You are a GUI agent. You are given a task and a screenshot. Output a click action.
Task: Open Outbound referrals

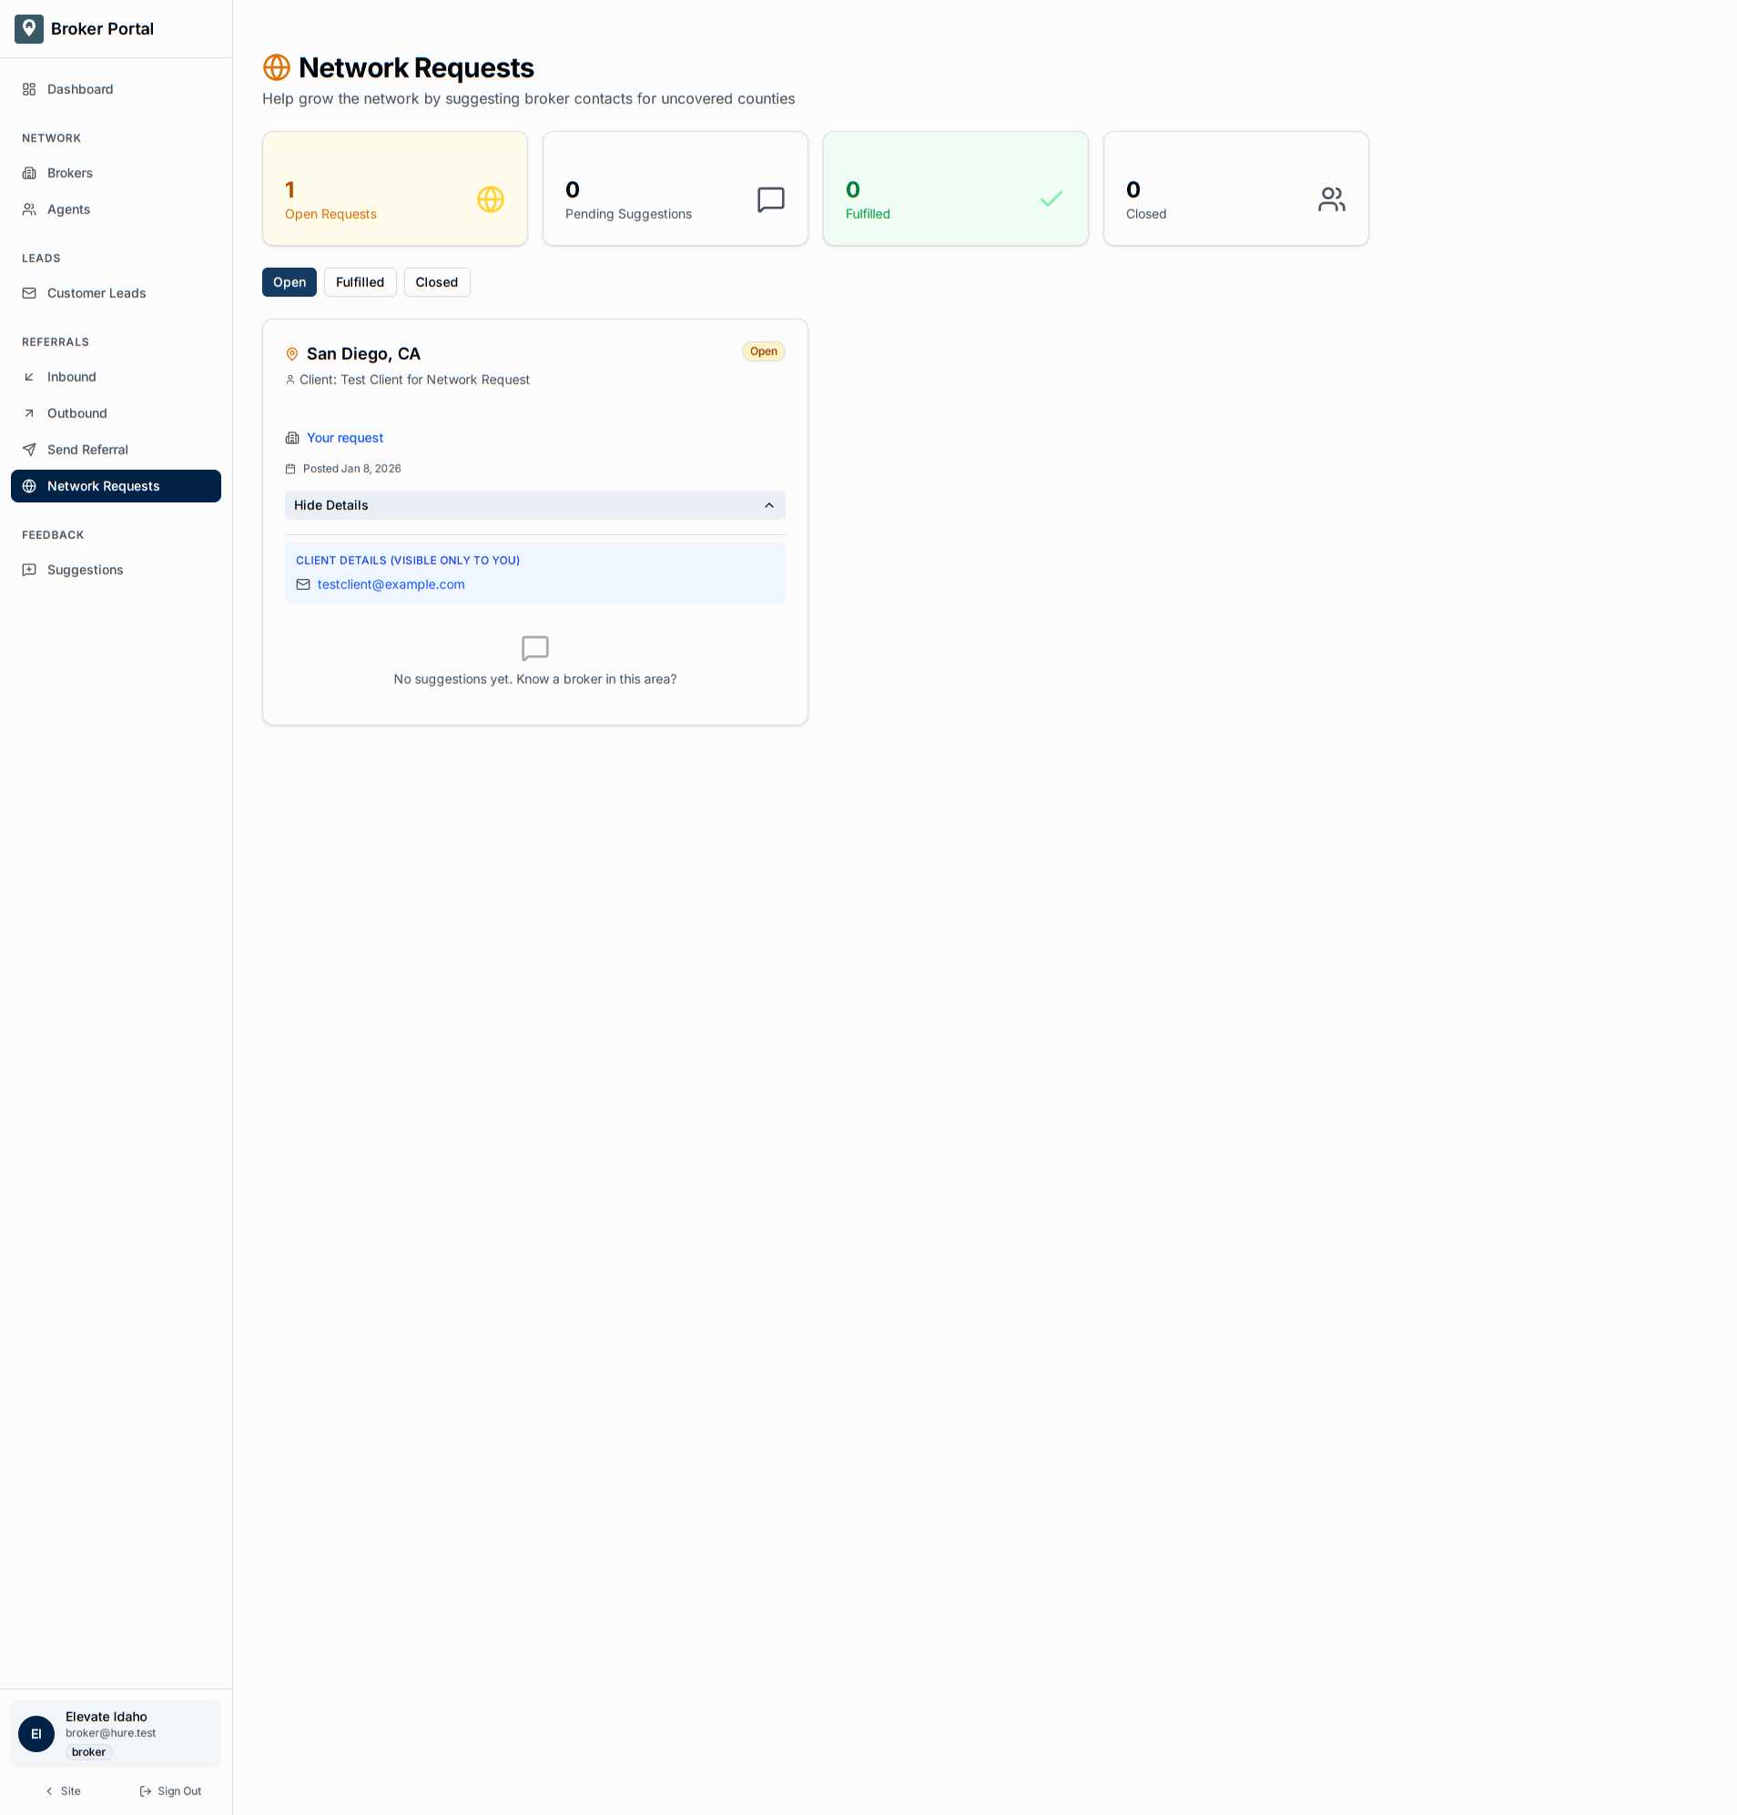76,413
